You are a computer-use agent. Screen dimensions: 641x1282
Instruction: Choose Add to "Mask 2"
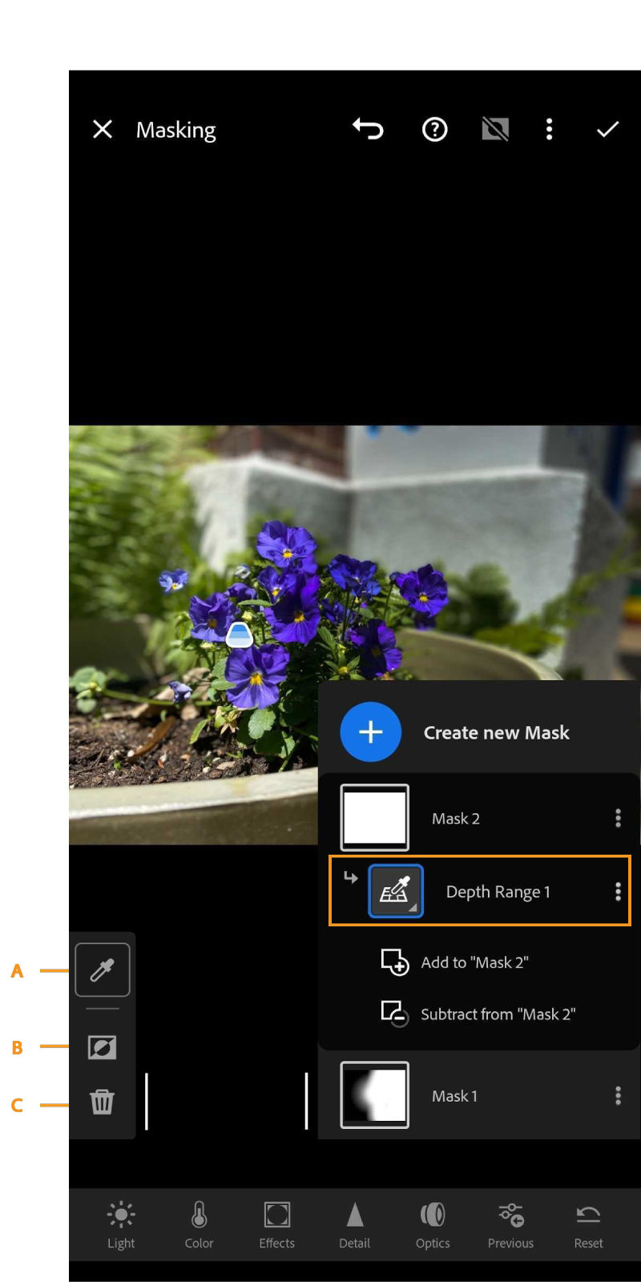click(x=455, y=962)
